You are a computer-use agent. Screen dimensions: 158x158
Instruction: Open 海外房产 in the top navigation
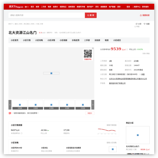pyautogui.click(x=90, y=7)
